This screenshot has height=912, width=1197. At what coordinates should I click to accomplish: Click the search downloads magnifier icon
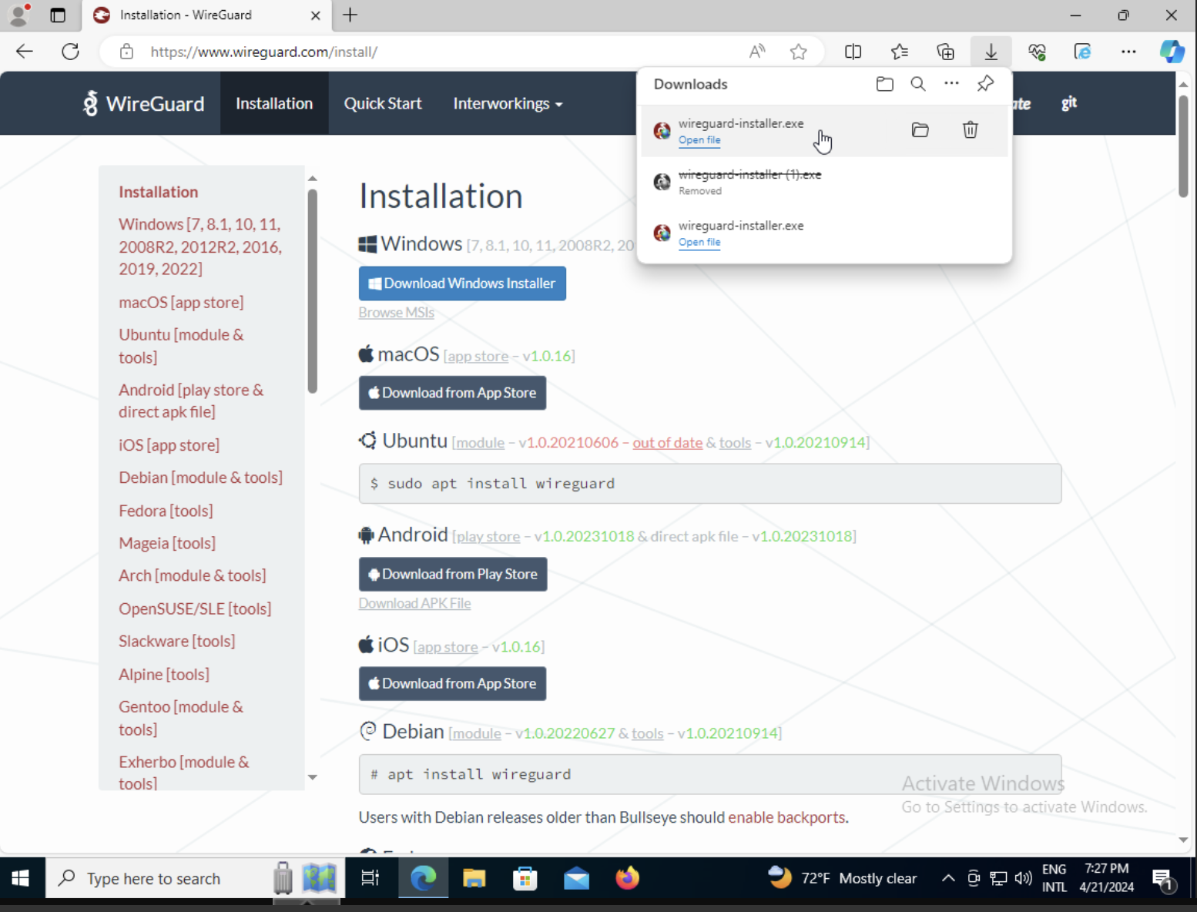tap(917, 84)
